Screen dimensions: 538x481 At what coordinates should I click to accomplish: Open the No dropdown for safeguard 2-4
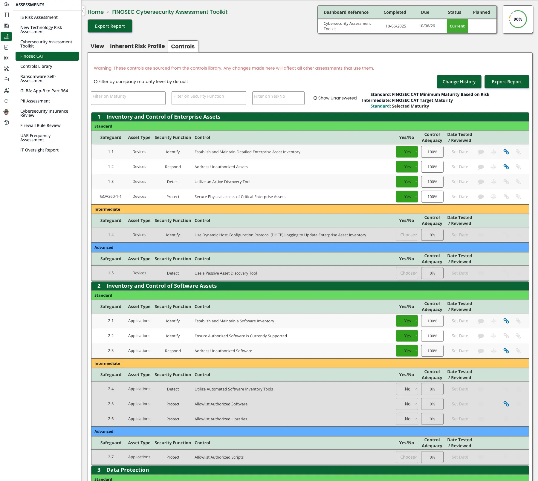407,389
